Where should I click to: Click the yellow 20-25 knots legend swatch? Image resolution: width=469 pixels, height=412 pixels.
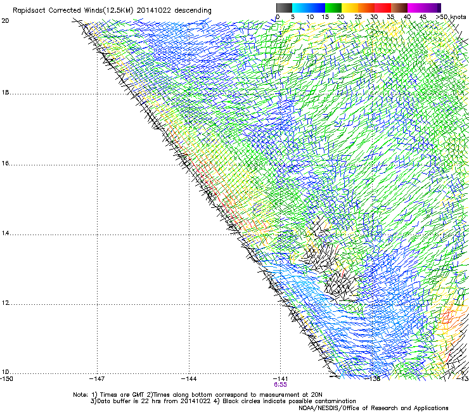tap(350, 8)
